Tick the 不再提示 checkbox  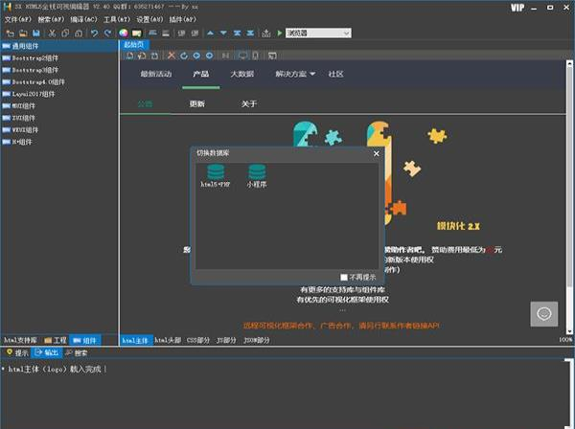coord(344,278)
